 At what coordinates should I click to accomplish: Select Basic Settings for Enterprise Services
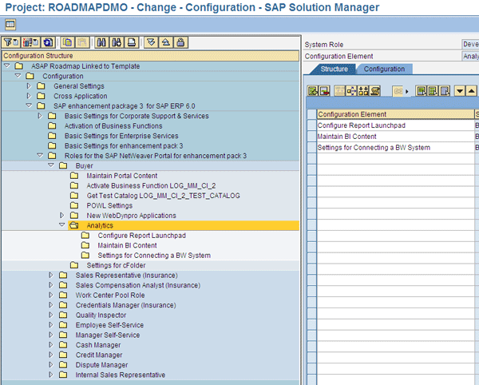click(x=121, y=136)
